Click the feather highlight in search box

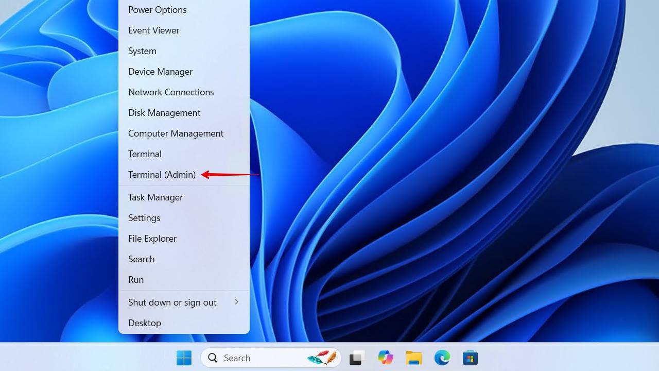[x=322, y=358]
